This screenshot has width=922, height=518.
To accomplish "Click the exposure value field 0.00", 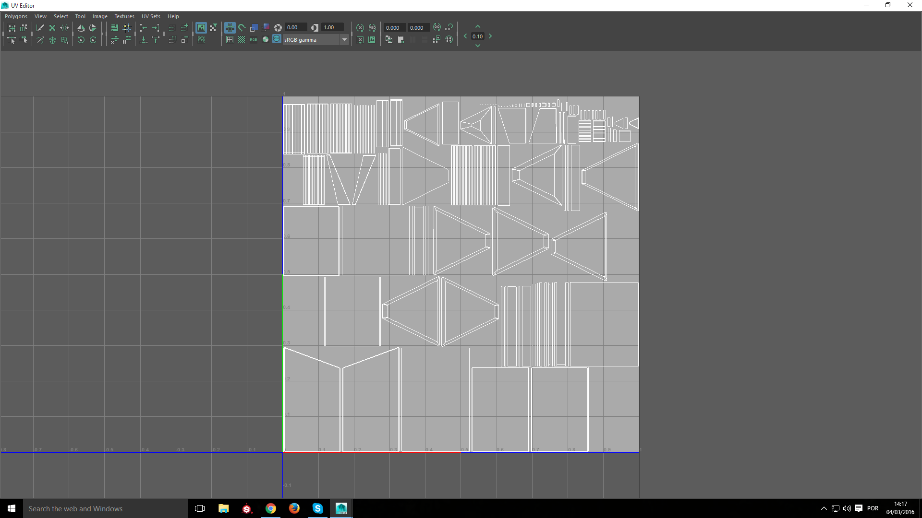I will click(x=295, y=28).
